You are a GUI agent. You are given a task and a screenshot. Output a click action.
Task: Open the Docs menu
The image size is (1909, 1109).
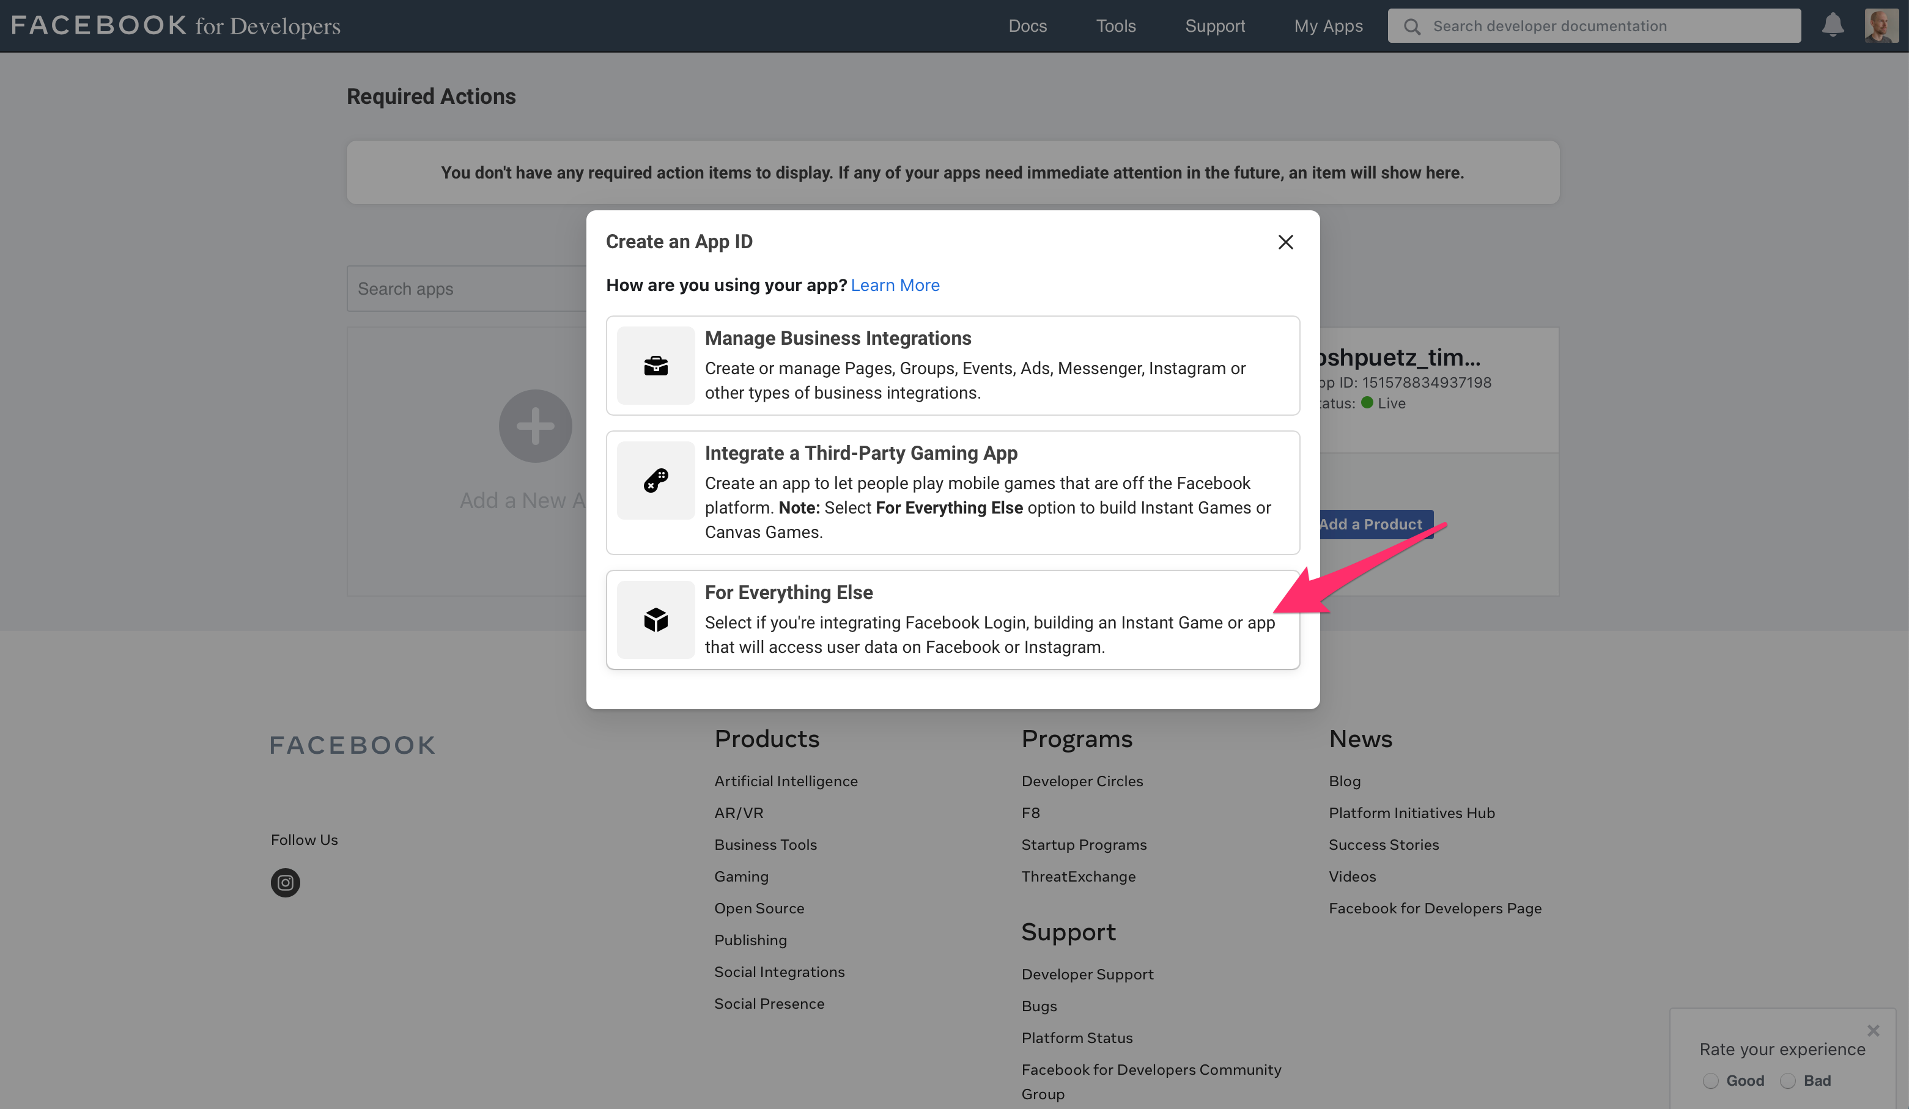(x=1027, y=26)
